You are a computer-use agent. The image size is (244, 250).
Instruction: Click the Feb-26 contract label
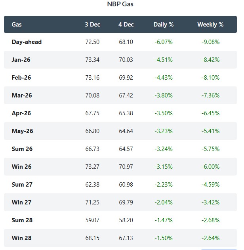21,78
